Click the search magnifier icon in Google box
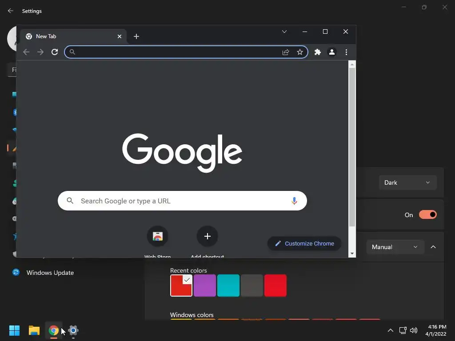Image resolution: width=455 pixels, height=341 pixels. pyautogui.click(x=70, y=200)
